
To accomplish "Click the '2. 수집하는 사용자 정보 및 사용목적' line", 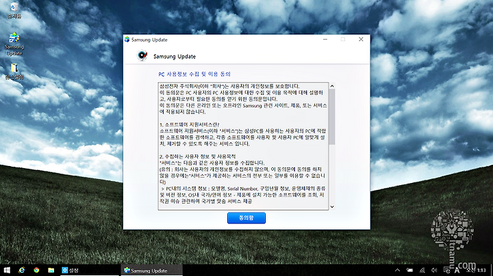I will 197,156.
